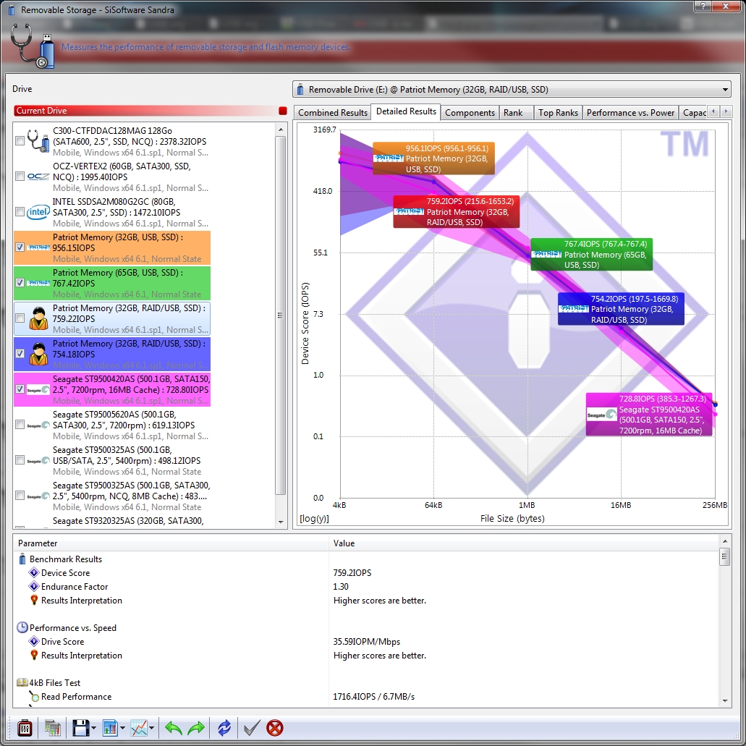
Task: Click the Drive Score diamond icon
Action: point(34,641)
